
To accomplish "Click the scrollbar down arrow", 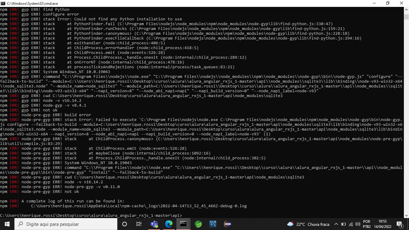I will click(406, 215).
